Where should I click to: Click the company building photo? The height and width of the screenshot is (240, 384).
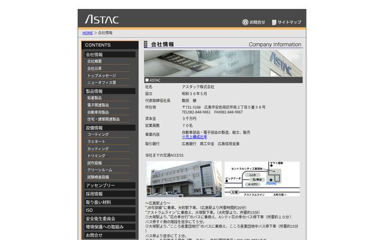[184, 179]
